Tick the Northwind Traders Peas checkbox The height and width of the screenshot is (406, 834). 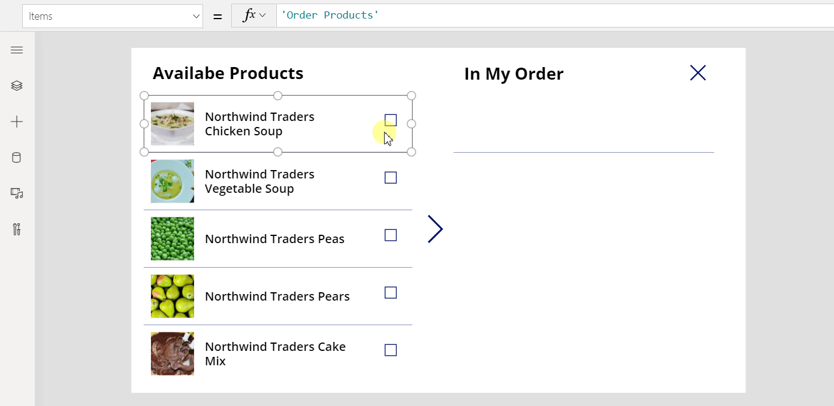click(391, 235)
